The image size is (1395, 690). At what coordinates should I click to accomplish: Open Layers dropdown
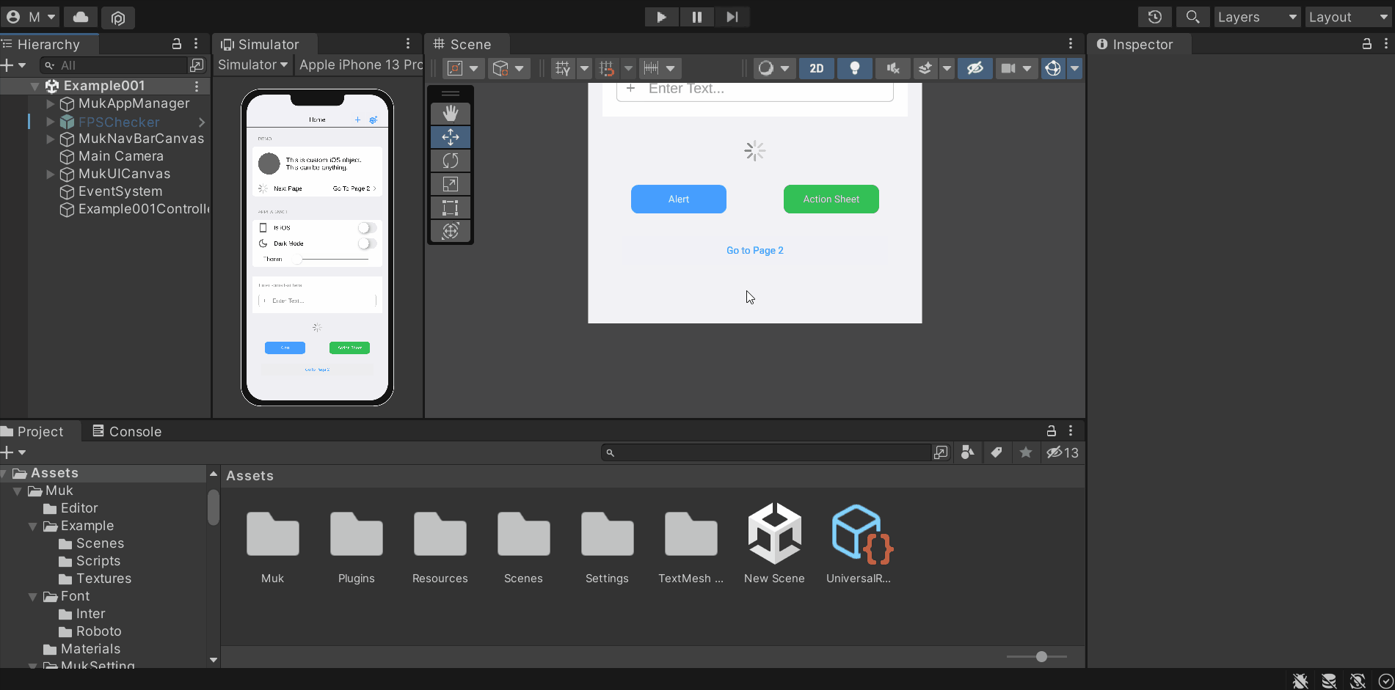pyautogui.click(x=1257, y=17)
